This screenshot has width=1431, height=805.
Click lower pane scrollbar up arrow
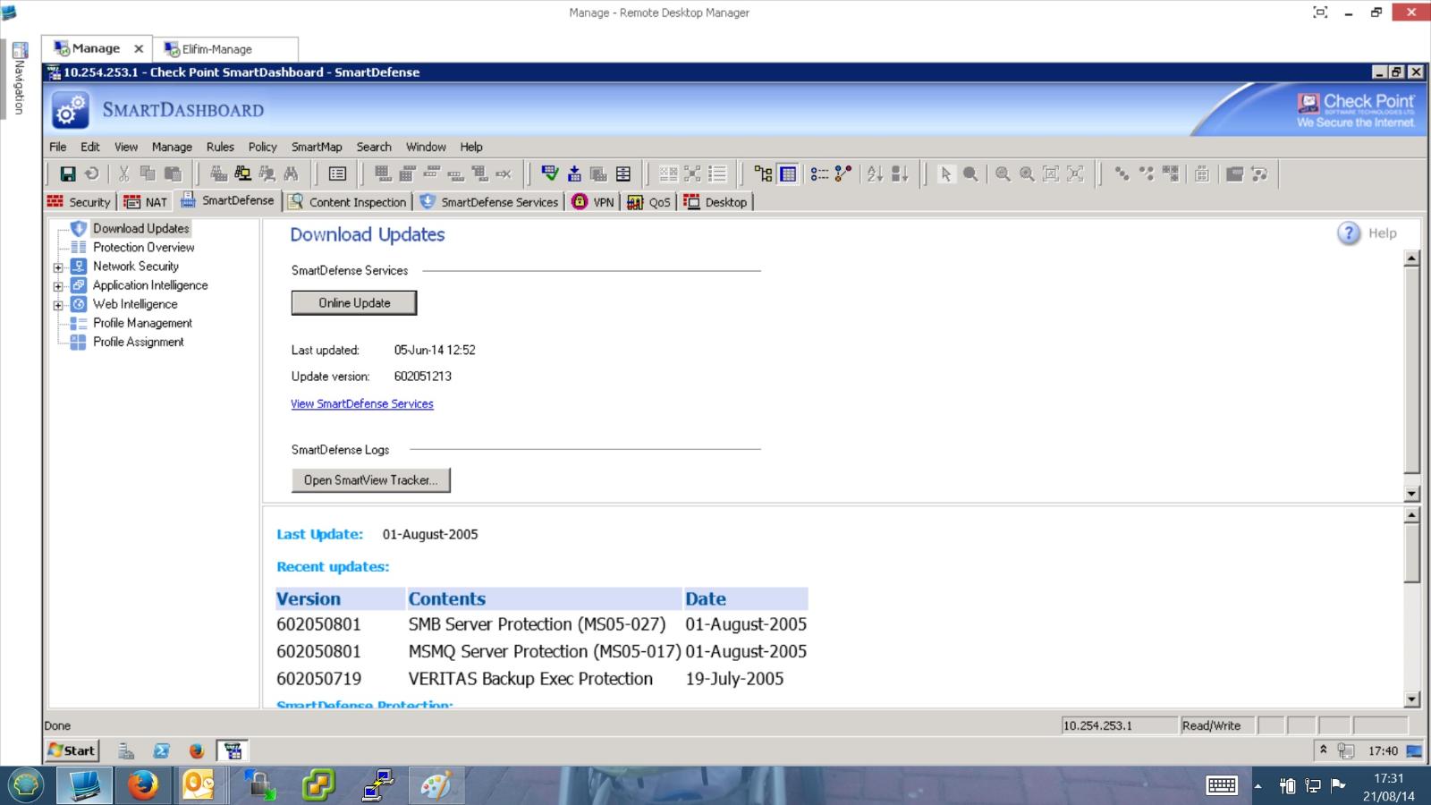pyautogui.click(x=1412, y=515)
